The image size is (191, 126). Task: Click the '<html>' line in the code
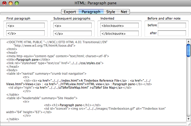click(12, 49)
